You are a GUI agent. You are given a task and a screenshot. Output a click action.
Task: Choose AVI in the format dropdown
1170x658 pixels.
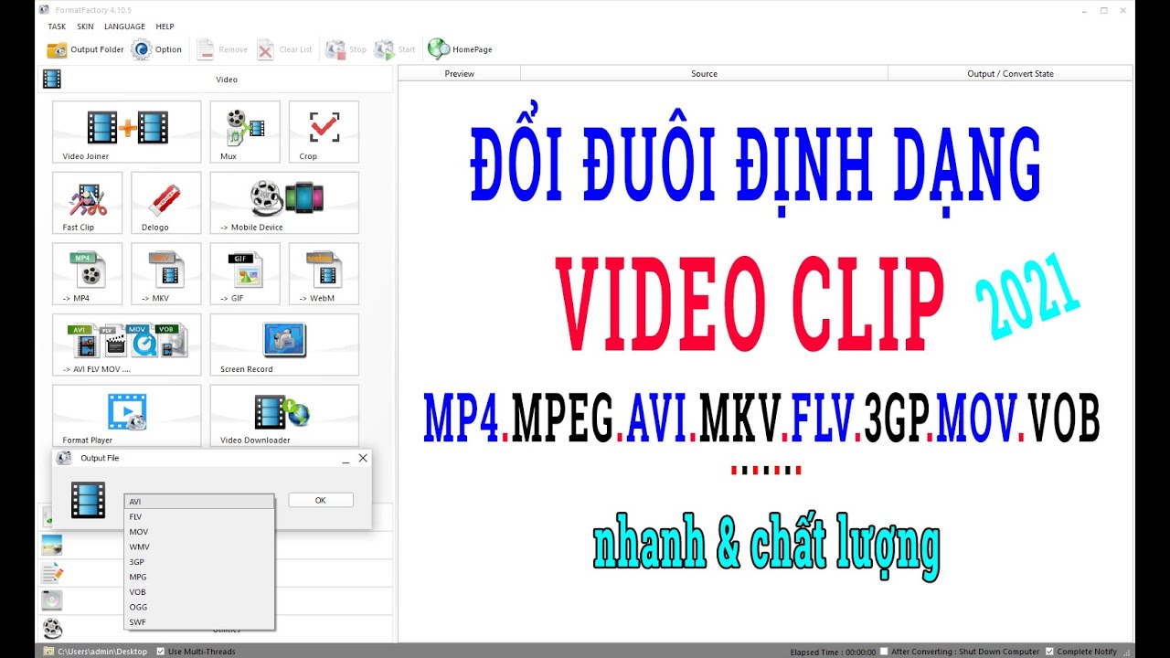click(199, 502)
